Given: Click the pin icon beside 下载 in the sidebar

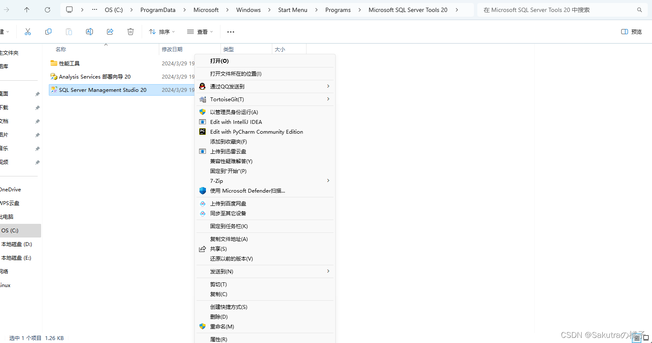Looking at the screenshot, I should point(37,108).
